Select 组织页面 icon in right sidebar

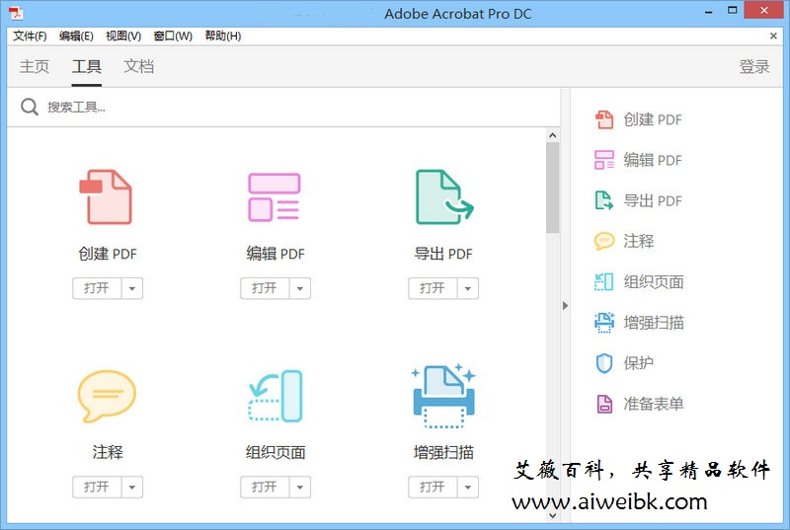pos(604,282)
